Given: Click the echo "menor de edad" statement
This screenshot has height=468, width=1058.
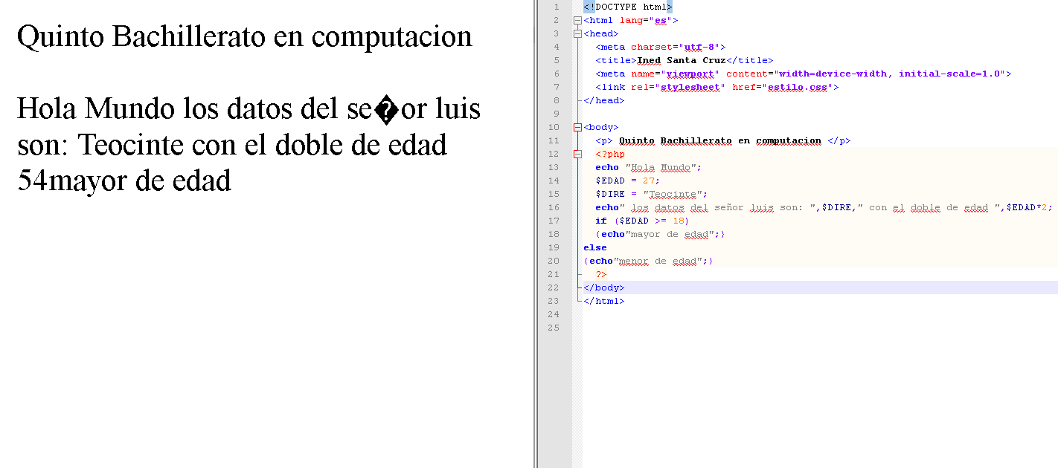Looking at the screenshot, I should (x=648, y=261).
